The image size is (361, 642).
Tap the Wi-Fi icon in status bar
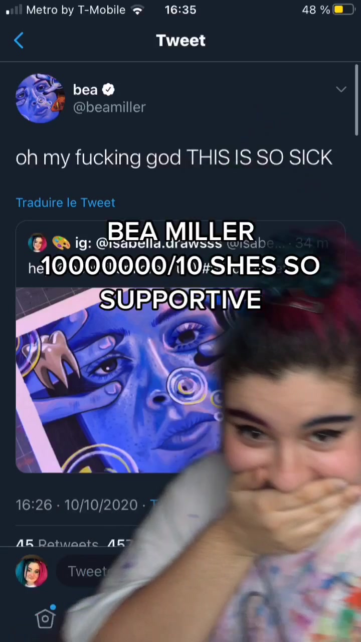pos(137,10)
